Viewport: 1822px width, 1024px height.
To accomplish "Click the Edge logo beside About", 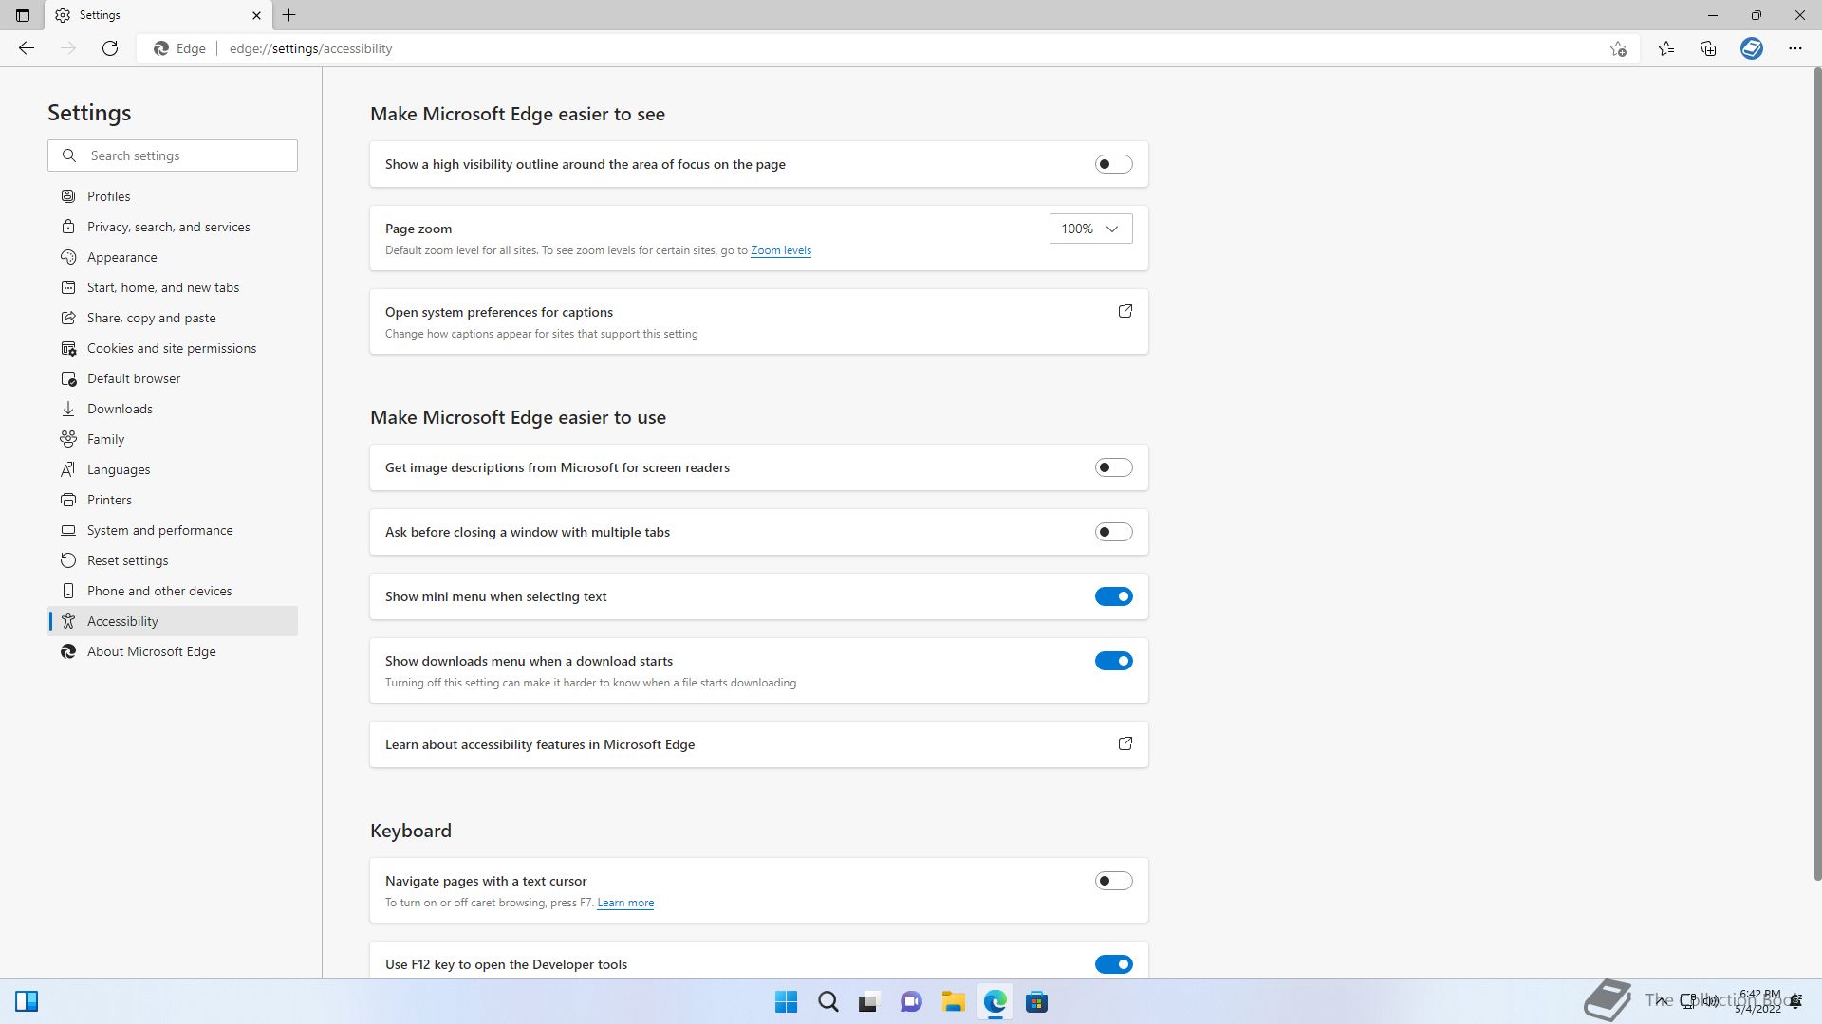I will tap(68, 651).
